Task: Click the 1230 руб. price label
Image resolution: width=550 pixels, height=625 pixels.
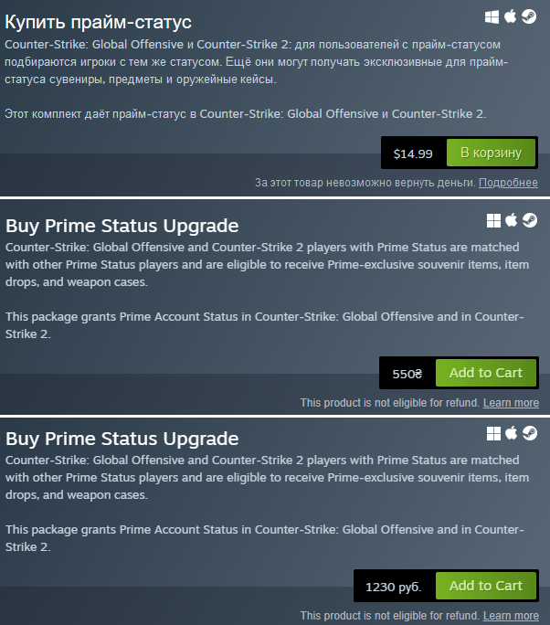Action: tap(394, 587)
